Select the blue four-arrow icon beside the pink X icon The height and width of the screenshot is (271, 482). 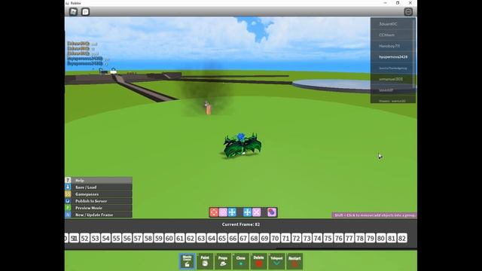[247, 212]
